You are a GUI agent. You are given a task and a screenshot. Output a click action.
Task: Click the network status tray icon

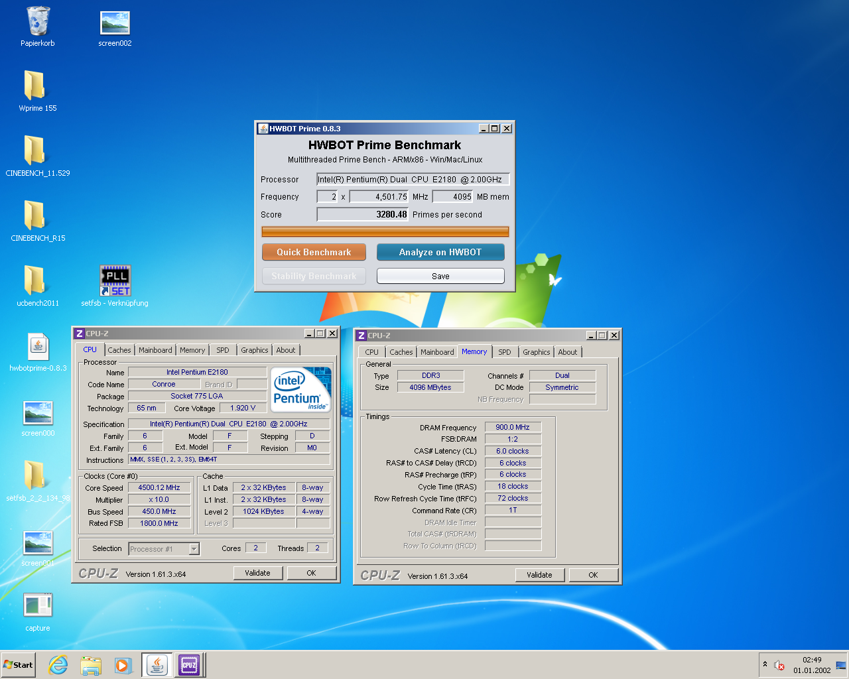(x=840, y=665)
